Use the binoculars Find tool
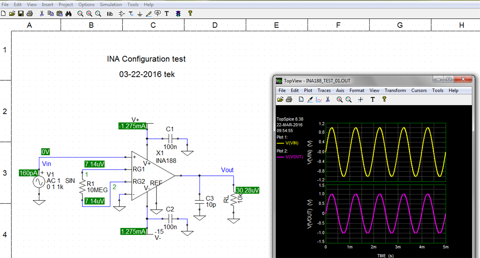The width and height of the screenshot is (480, 258). tap(68, 14)
